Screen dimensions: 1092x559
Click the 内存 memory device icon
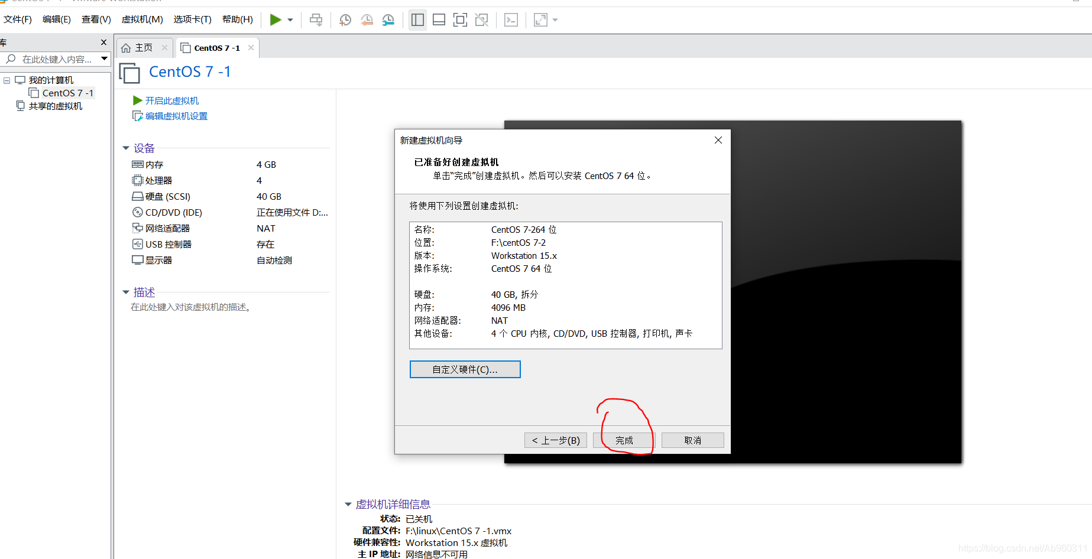(x=138, y=165)
